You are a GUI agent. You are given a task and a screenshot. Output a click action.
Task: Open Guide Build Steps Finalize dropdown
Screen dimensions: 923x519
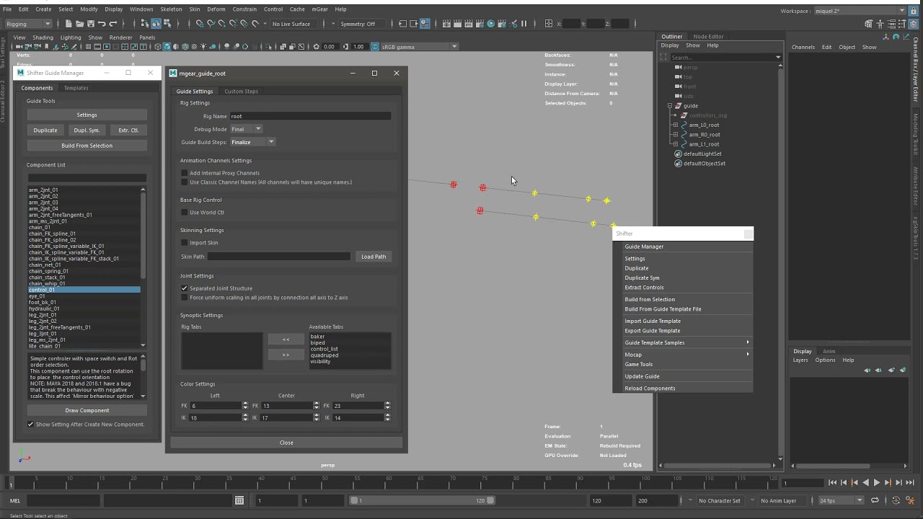253,142
